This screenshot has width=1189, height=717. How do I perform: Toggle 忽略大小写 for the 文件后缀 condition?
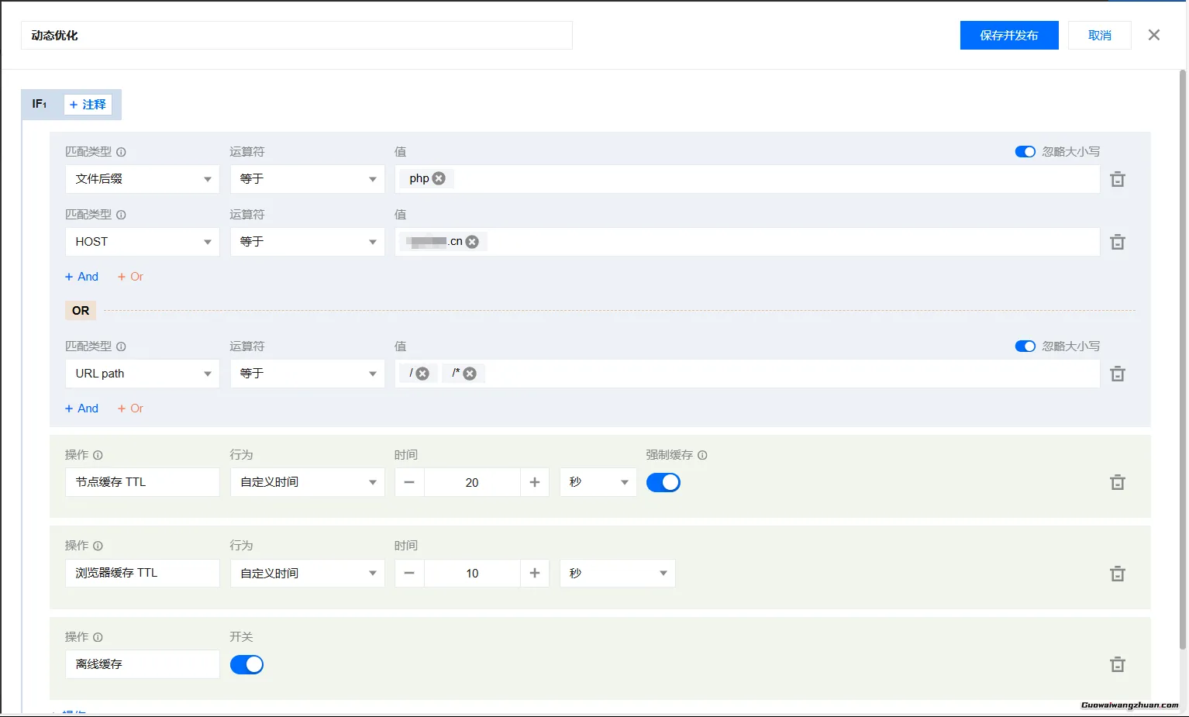tap(1025, 152)
